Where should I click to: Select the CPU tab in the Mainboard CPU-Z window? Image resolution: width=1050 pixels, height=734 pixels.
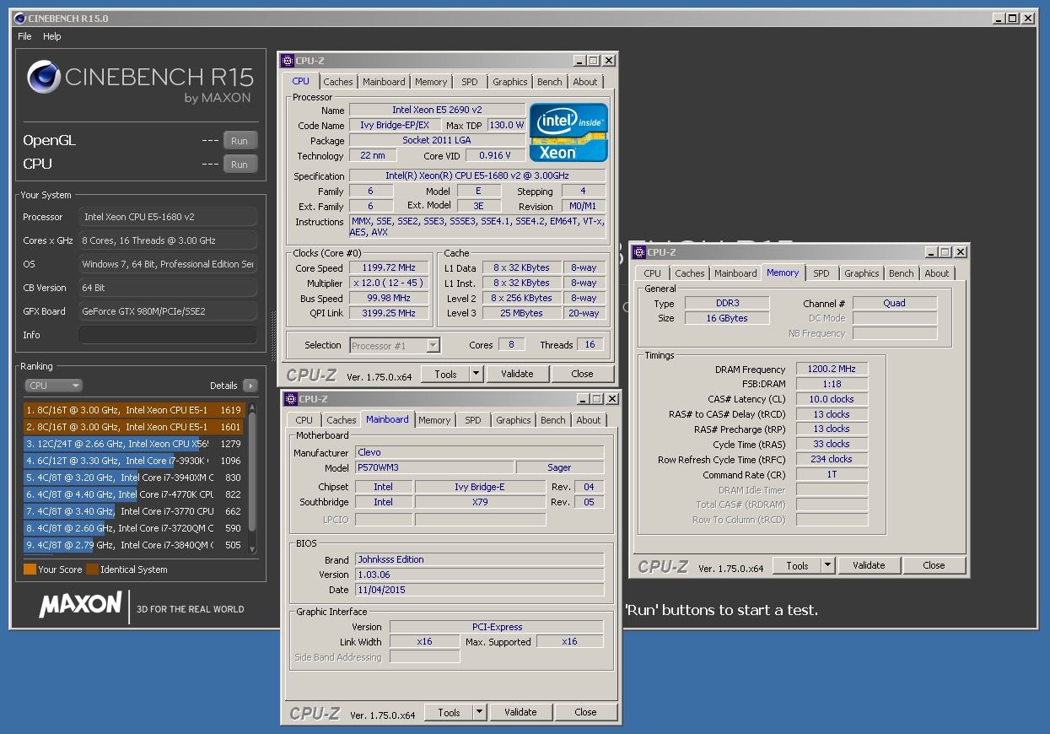tap(304, 420)
